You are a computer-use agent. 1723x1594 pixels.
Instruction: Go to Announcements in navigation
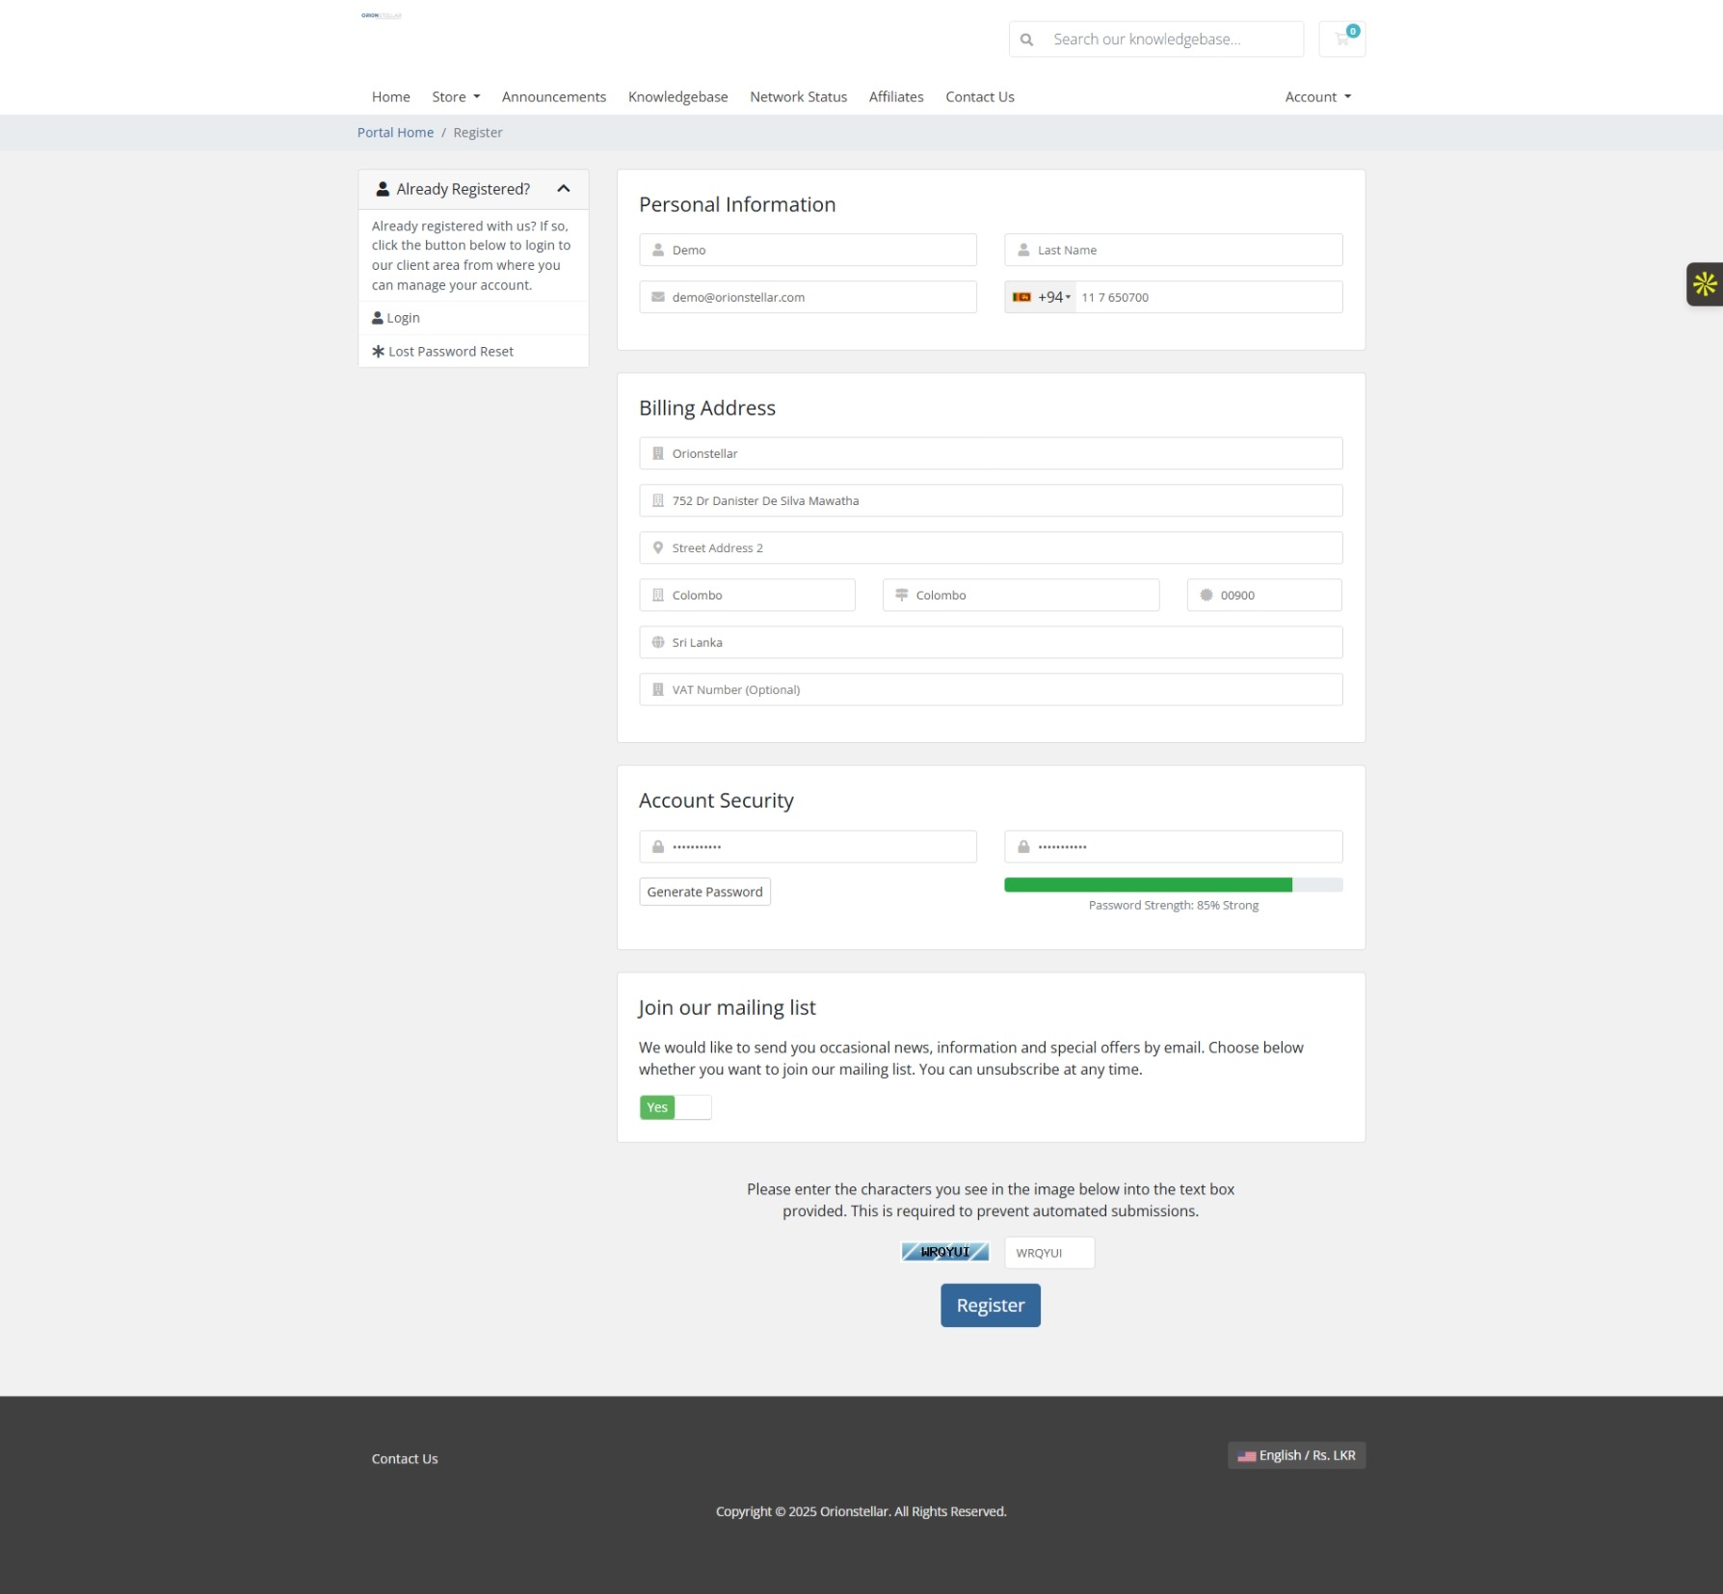coord(553,96)
